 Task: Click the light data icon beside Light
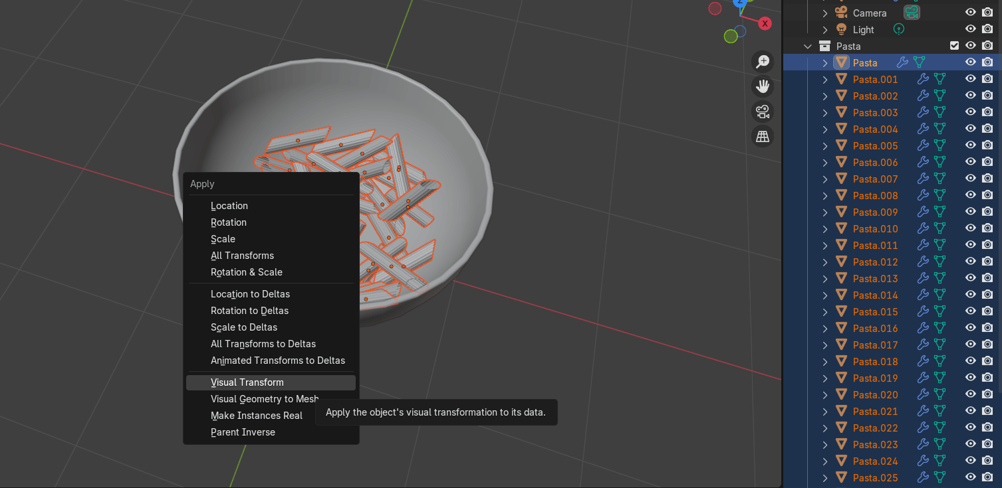[899, 29]
